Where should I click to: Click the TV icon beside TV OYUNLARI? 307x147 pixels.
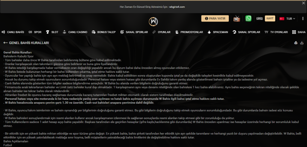tap(266, 32)
